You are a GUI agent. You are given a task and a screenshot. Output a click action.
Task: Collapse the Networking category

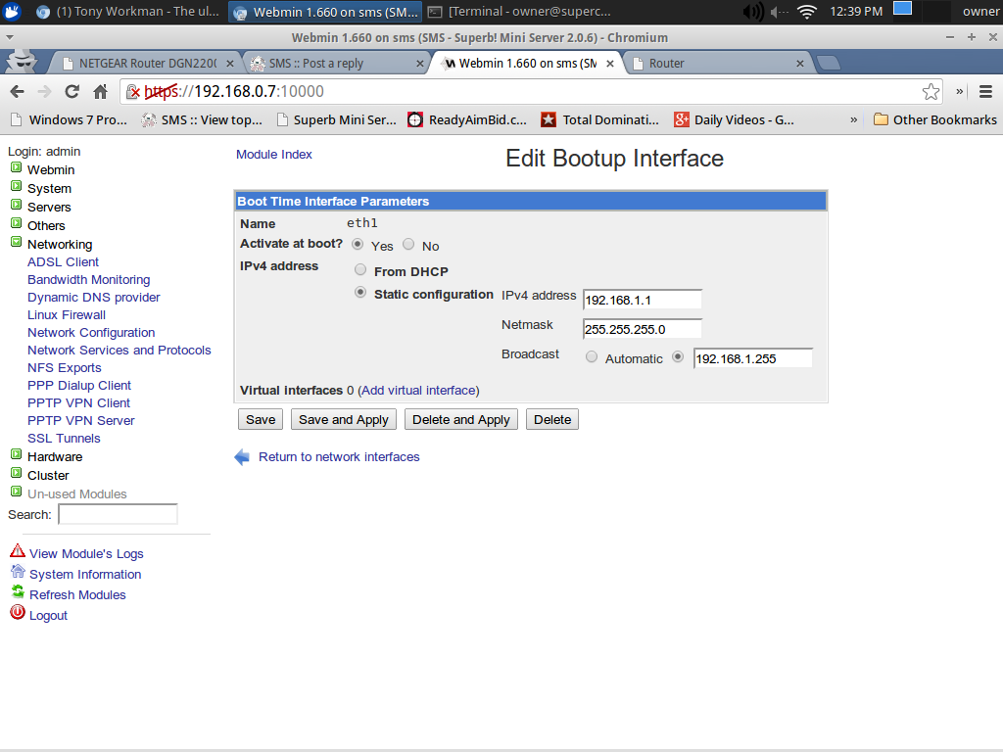pos(16,244)
